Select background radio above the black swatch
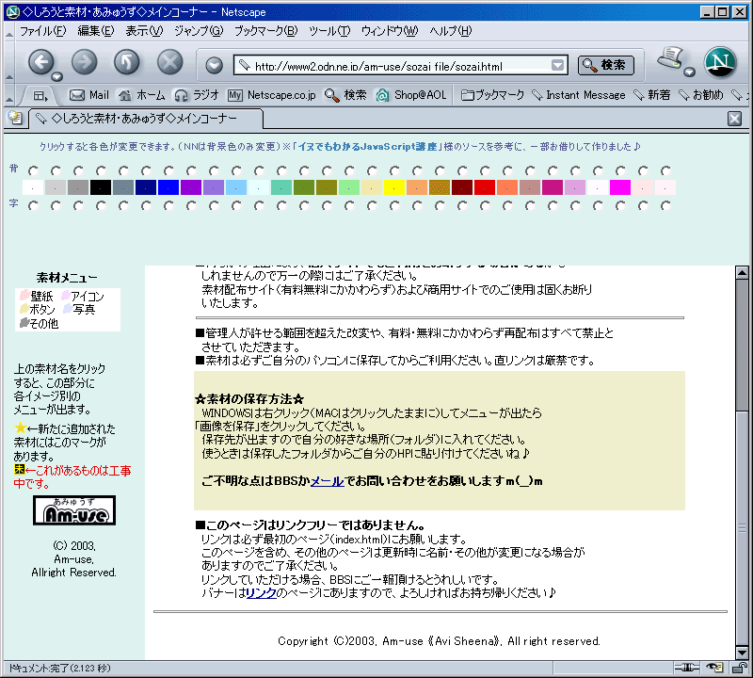Image resolution: width=753 pixels, height=678 pixels. [101, 170]
